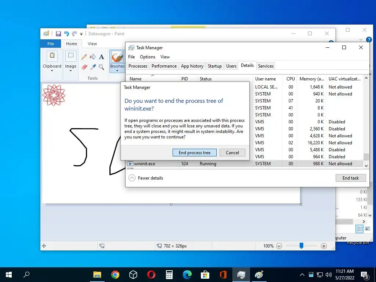
Task: Click the horizontal scroll right arrow in background window
Action: [x=364, y=221]
